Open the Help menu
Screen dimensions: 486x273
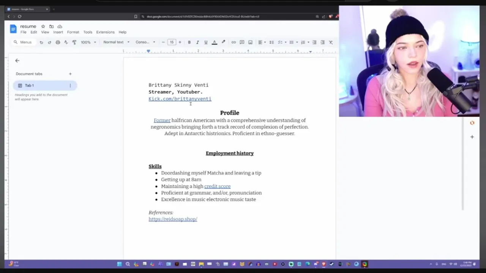click(x=122, y=32)
